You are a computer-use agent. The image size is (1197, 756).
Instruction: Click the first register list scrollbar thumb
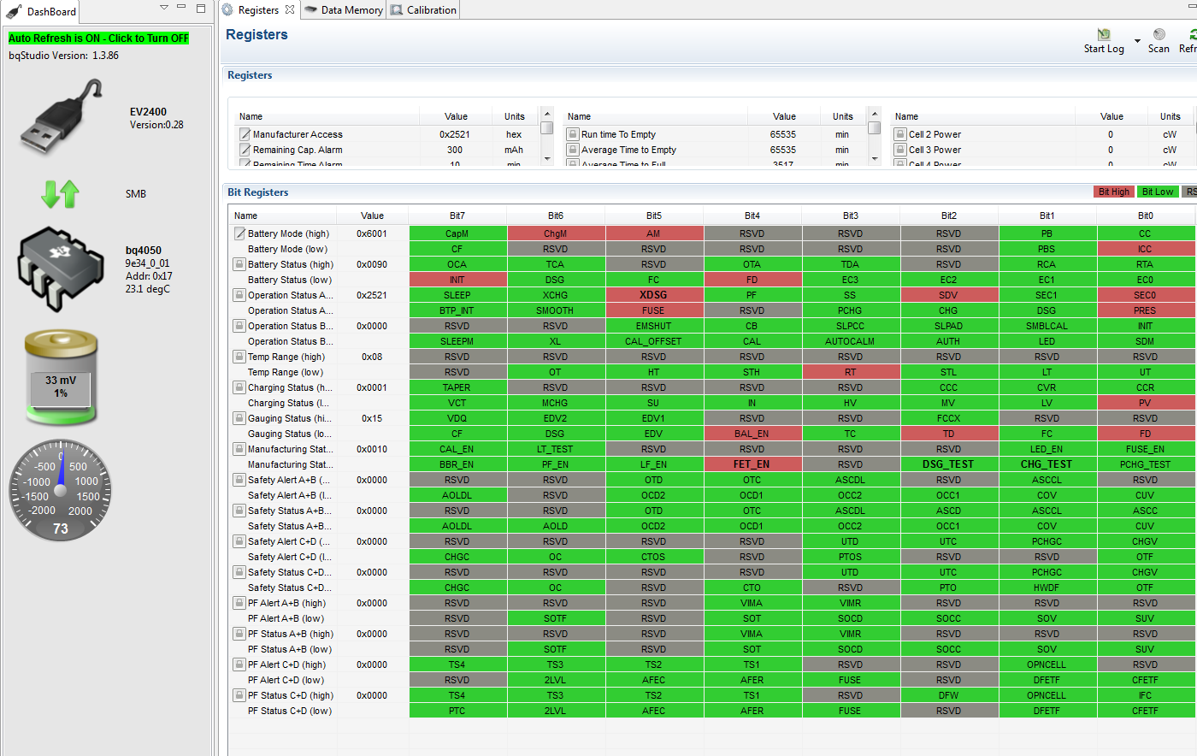pos(547,128)
